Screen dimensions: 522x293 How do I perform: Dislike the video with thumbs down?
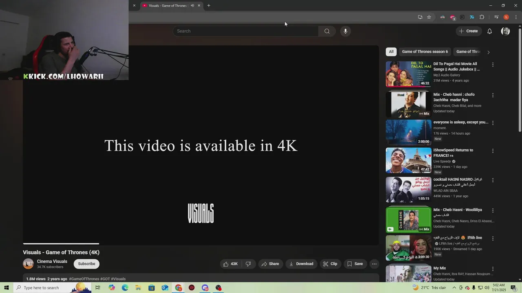coord(248,264)
